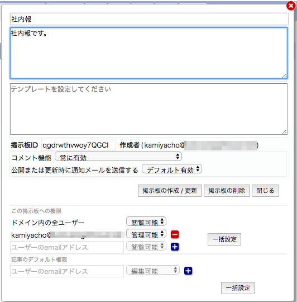Click description textarea containing 社内報です。
Image resolution: width=297 pixels, height=302 pixels.
[x=149, y=53]
